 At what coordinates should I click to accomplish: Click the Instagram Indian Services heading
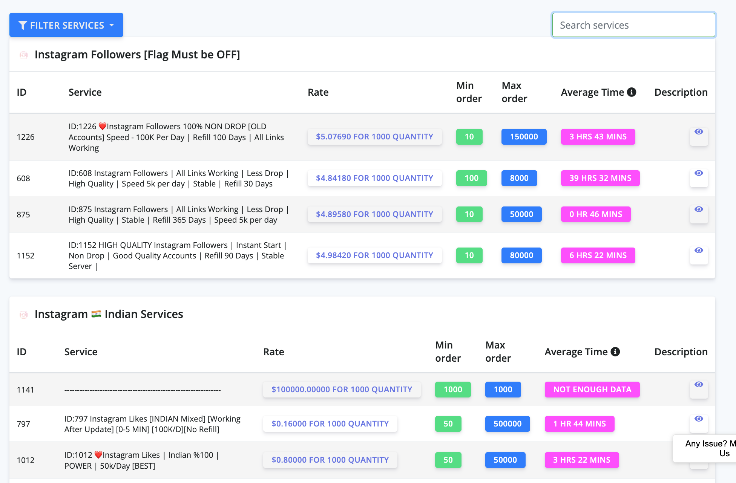point(109,314)
